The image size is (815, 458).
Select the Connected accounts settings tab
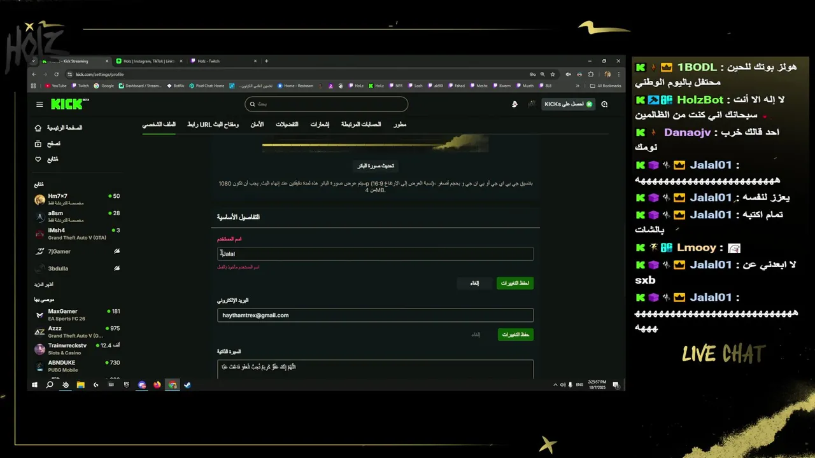click(360, 124)
